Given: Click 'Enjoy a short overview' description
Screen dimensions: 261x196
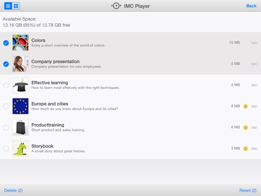Looking at the screenshot, I should click(68, 45).
